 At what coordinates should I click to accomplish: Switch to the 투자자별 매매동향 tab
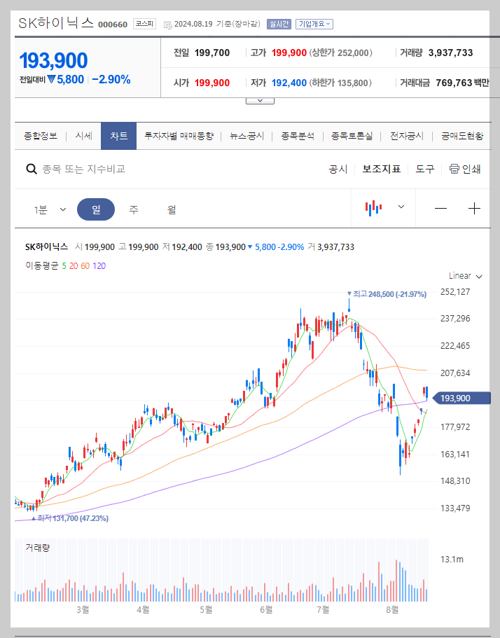[183, 137]
